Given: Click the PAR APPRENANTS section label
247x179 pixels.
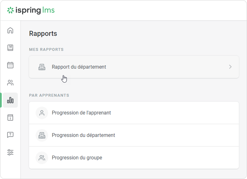Looking at the screenshot, I should tap(49, 95).
